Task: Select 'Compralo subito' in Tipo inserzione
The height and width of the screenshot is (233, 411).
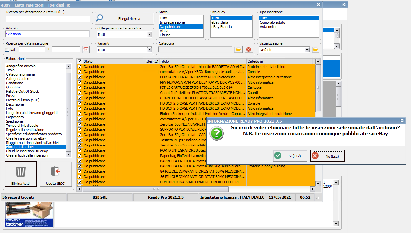Action: [289, 22]
